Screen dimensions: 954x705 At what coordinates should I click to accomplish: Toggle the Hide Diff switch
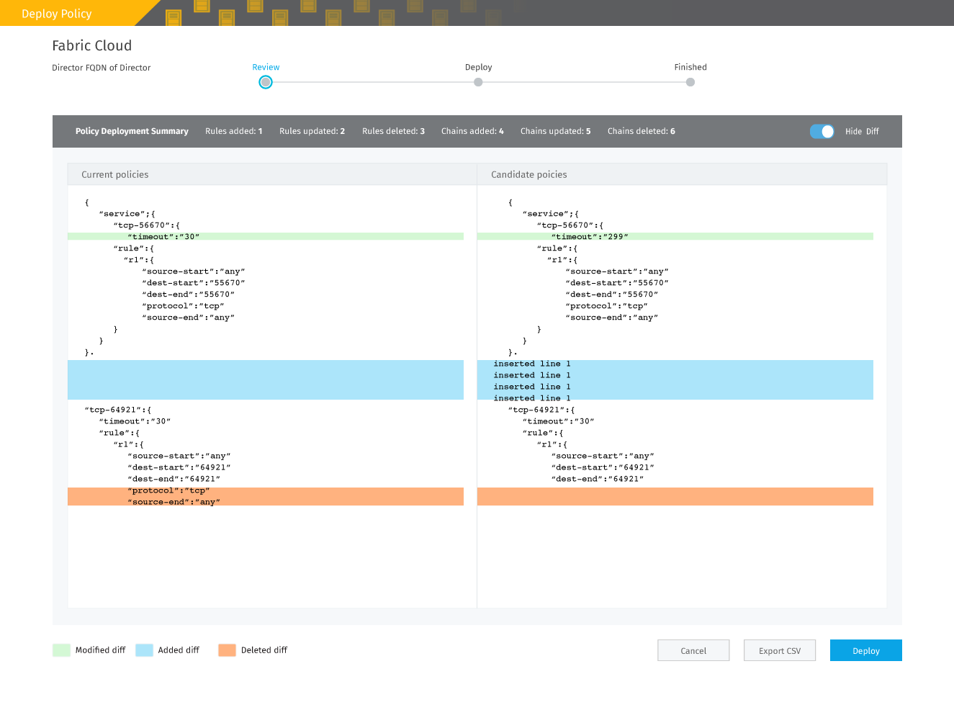pyautogui.click(x=822, y=131)
